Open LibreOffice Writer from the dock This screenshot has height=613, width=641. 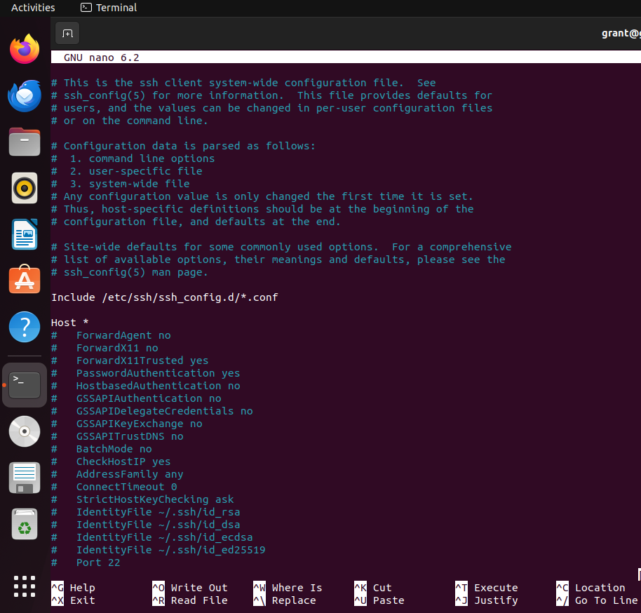click(x=25, y=236)
